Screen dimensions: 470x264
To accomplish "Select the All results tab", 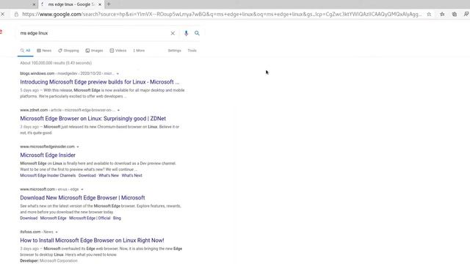I will pyautogui.click(x=26, y=51).
